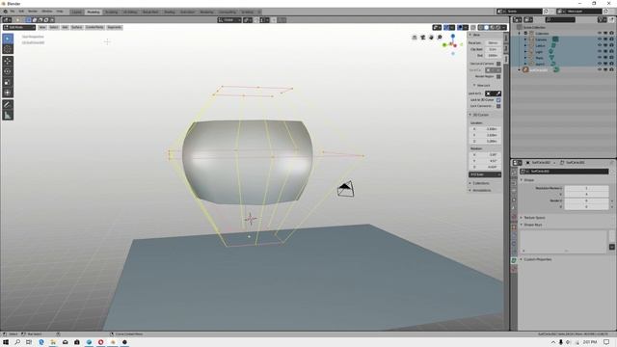
Task: Expand the Annotations panel in sidebar
Action: click(x=470, y=191)
